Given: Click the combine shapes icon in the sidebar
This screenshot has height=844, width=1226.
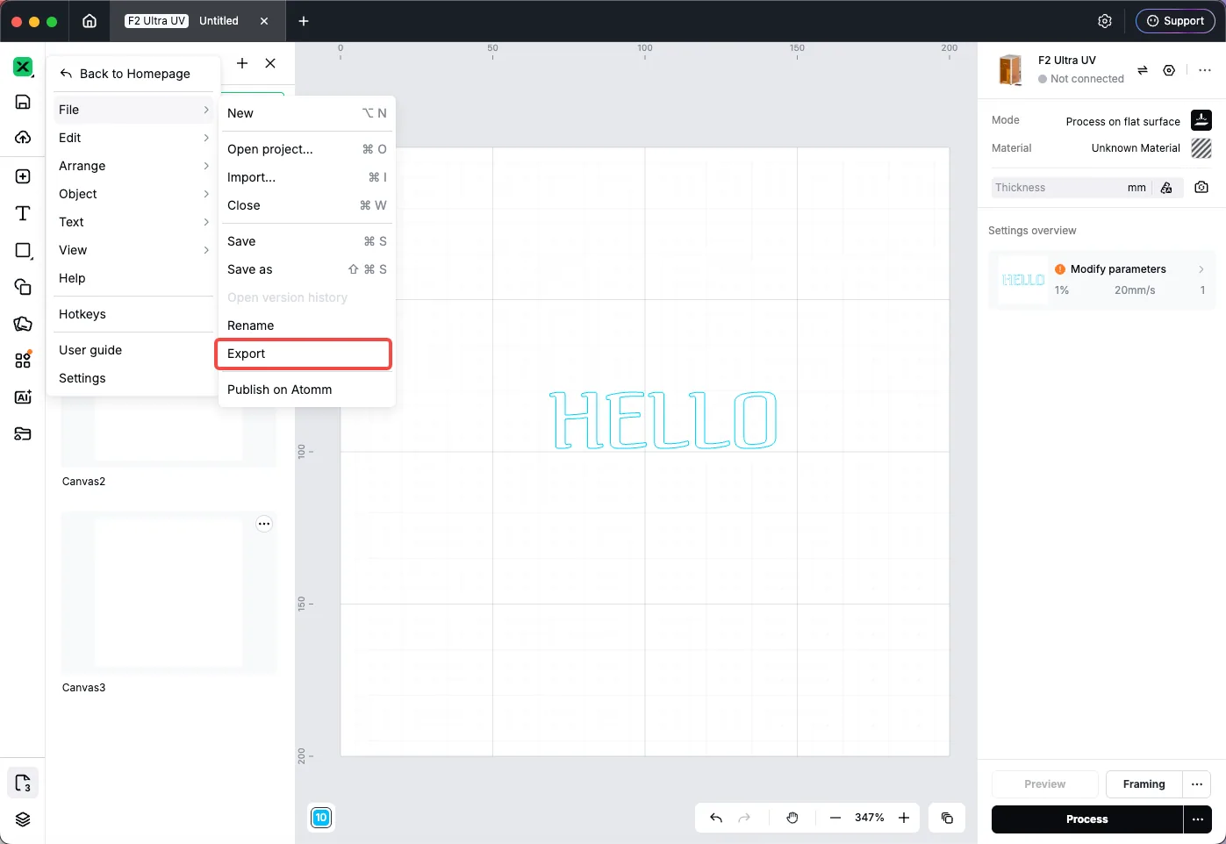Looking at the screenshot, I should coord(23,287).
